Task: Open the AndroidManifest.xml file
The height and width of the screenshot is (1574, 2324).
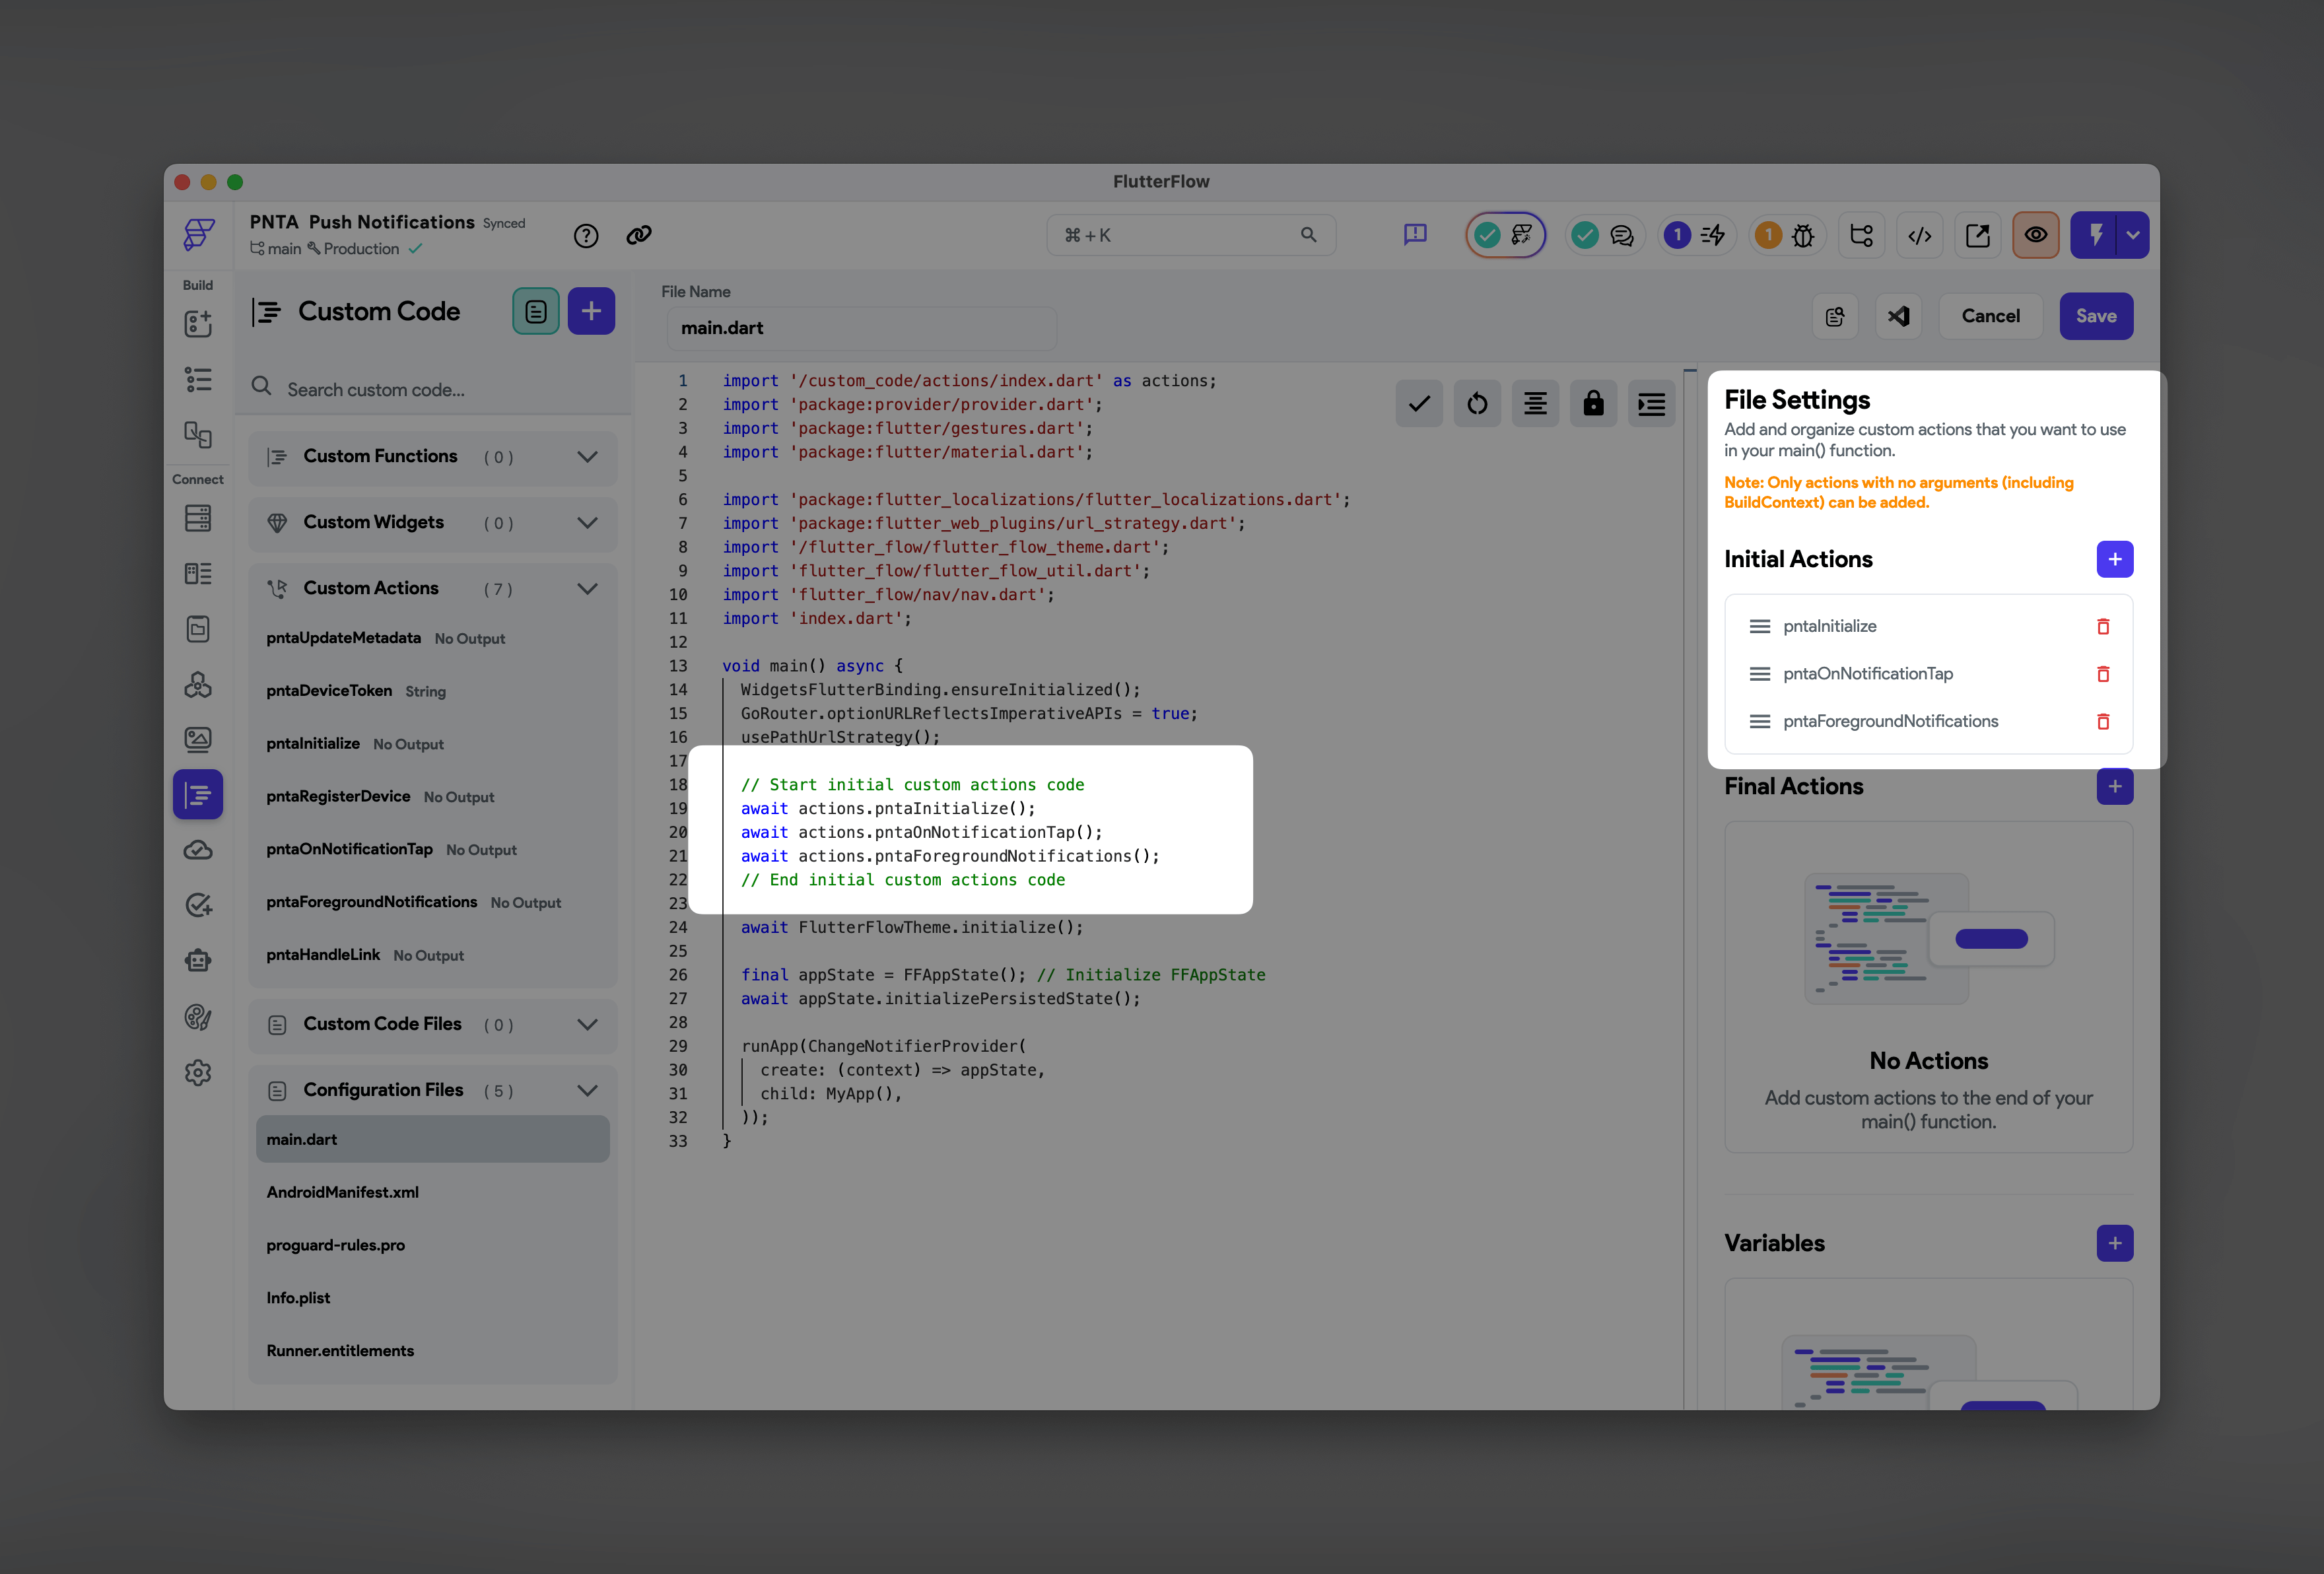Action: click(x=433, y=1192)
